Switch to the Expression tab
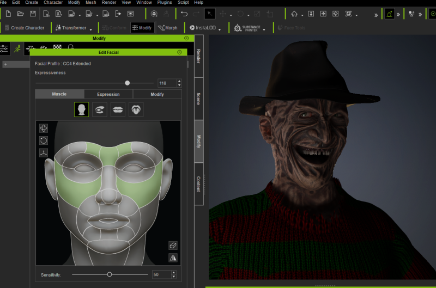The image size is (436, 288). click(108, 94)
